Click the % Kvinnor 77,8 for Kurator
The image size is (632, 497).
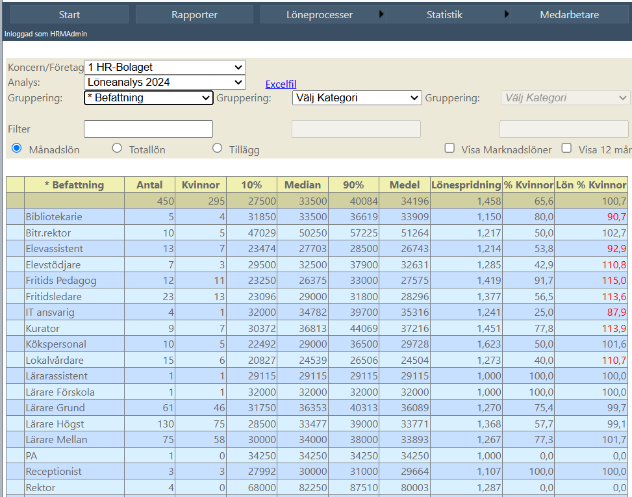pos(544,329)
